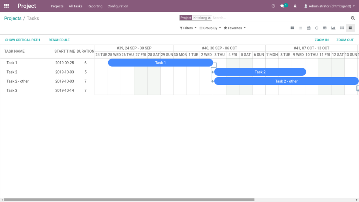Click SHOW CRITICAL PATH

tap(22, 40)
